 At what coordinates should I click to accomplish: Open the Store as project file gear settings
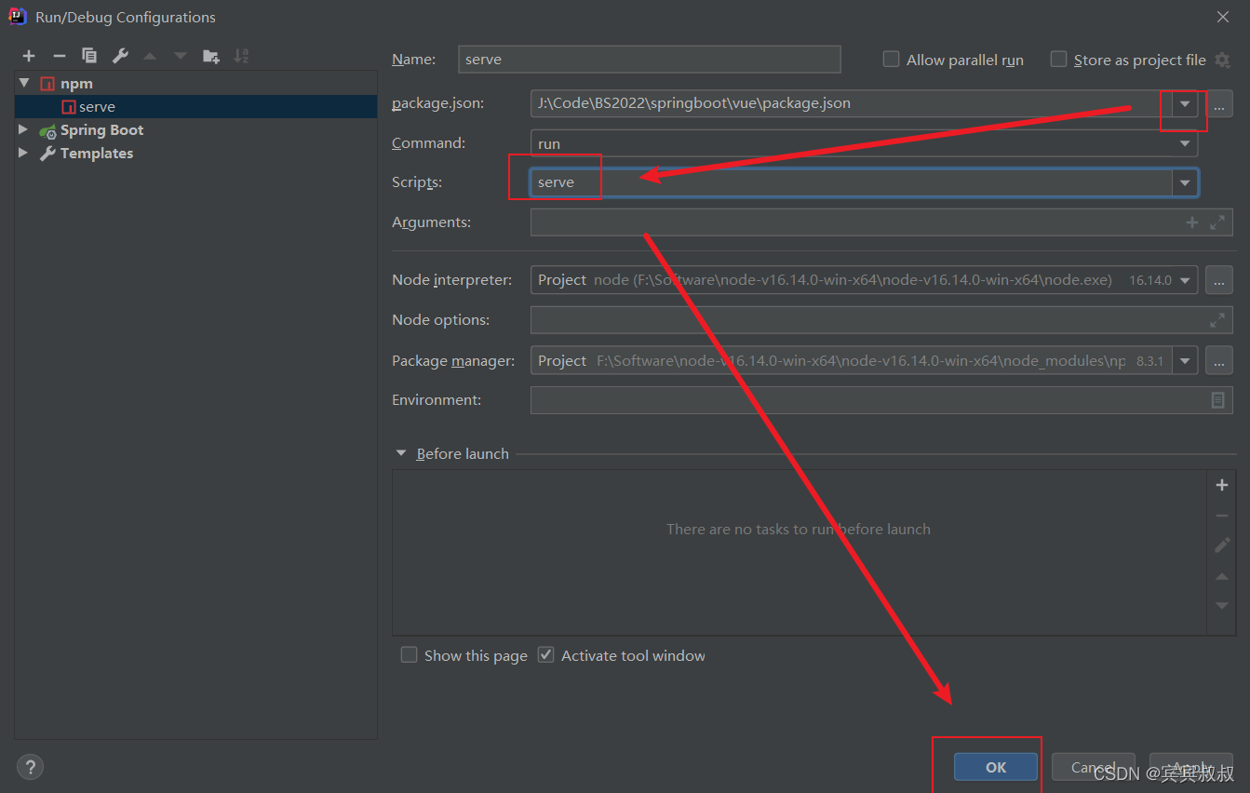tap(1223, 60)
